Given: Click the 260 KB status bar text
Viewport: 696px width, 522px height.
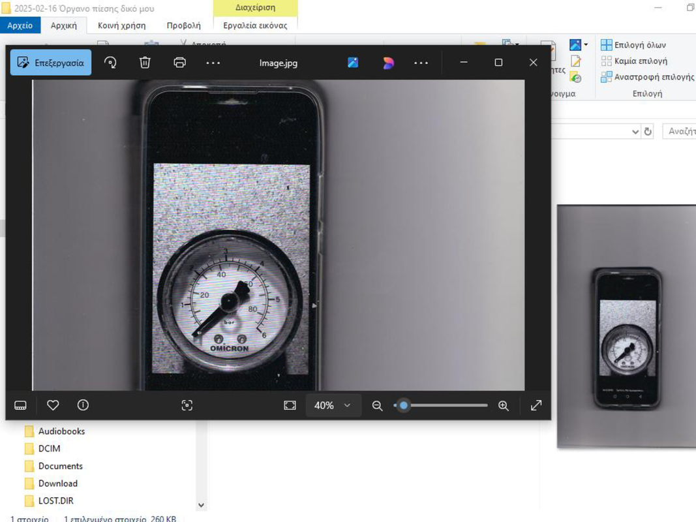Looking at the screenshot, I should [163, 518].
